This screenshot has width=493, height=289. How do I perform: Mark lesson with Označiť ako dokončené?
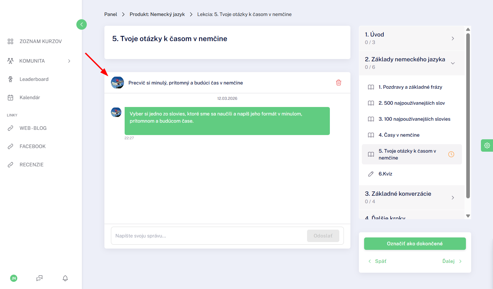tap(415, 244)
